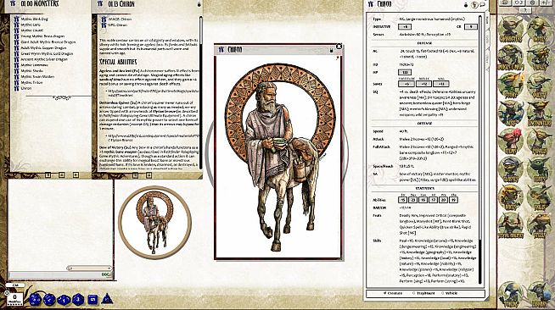555x310 pixels.
Task: Open the Spells sidebar button
Action: [540, 226]
